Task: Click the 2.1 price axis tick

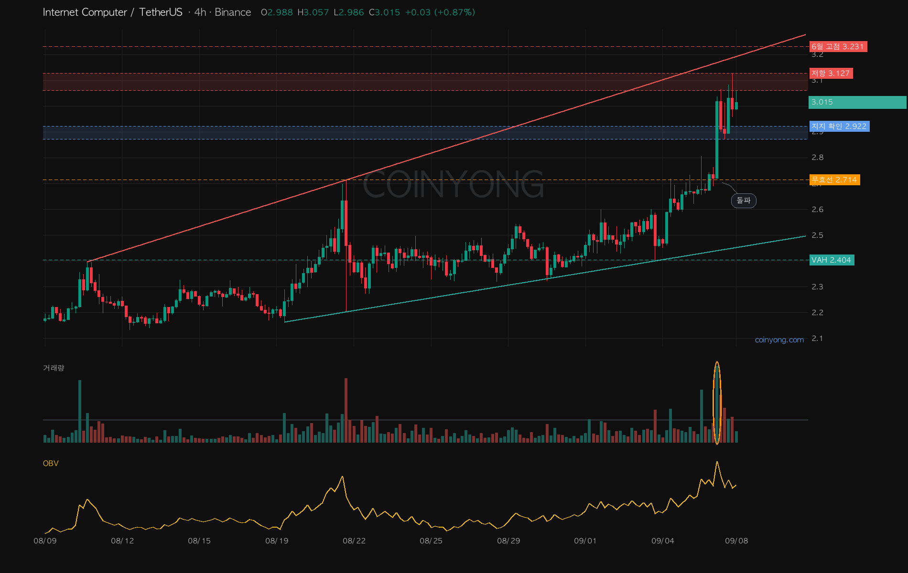Action: coord(818,339)
